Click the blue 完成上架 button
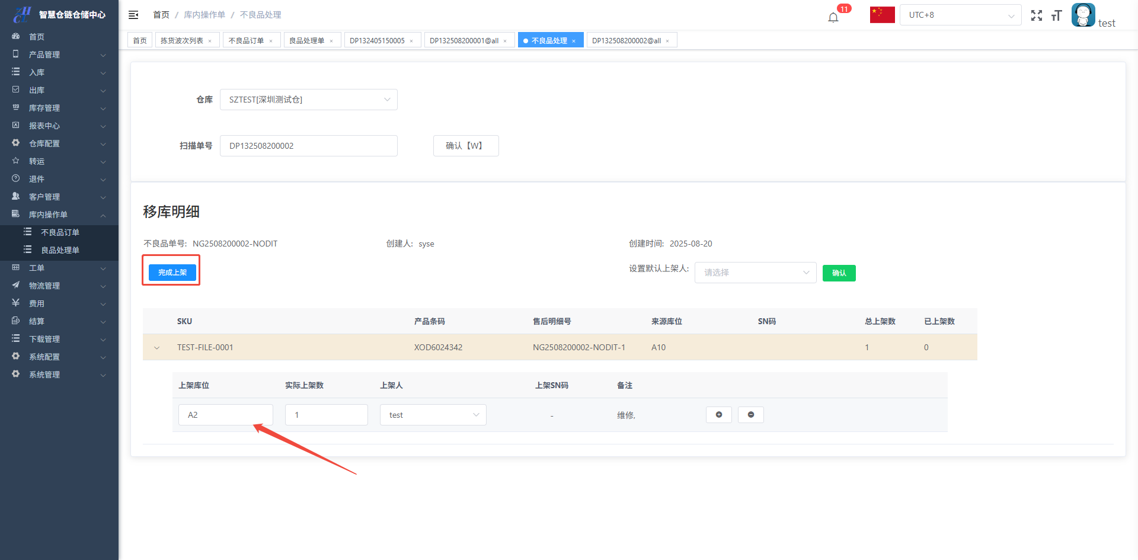This screenshot has width=1138, height=560. coord(172,273)
